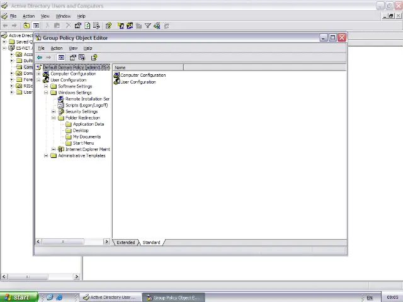
Task: Click Group Policy Object Editor taskbar button
Action: point(174,298)
